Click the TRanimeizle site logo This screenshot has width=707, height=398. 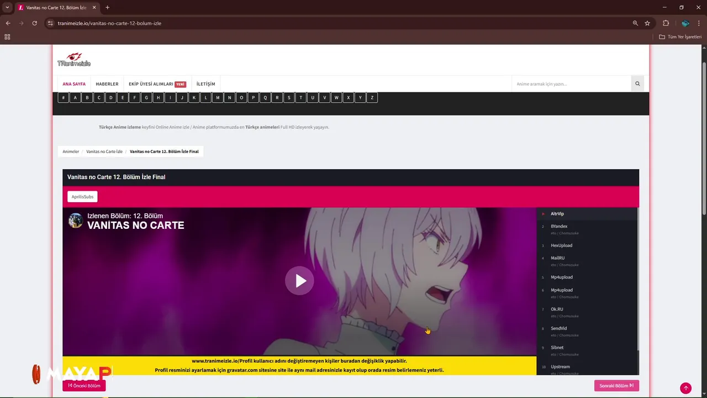pos(74,60)
